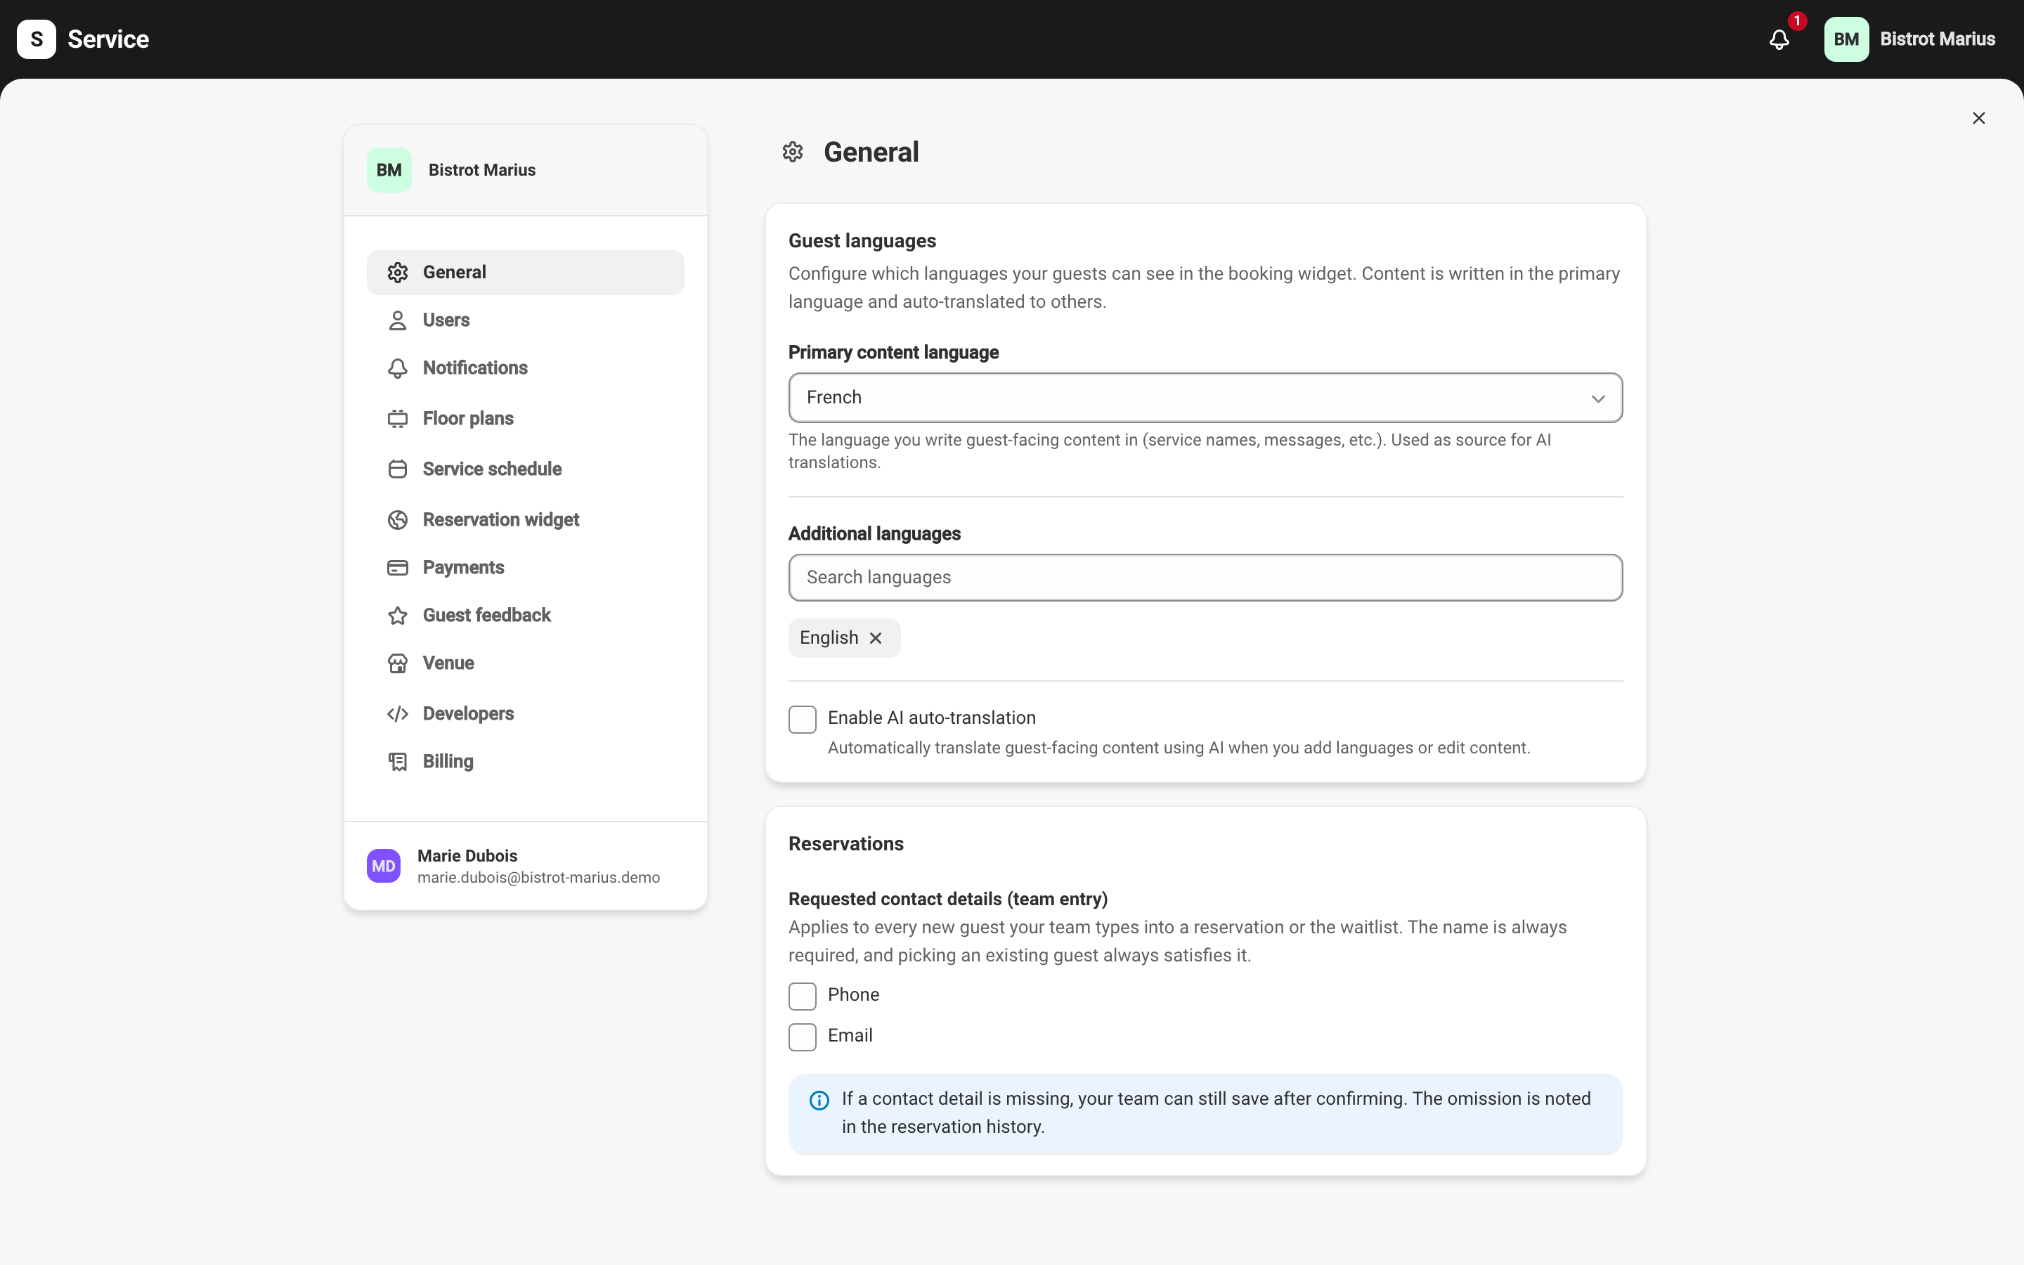This screenshot has width=2024, height=1265.
Task: Navigate to Payments settings
Action: tap(525, 568)
